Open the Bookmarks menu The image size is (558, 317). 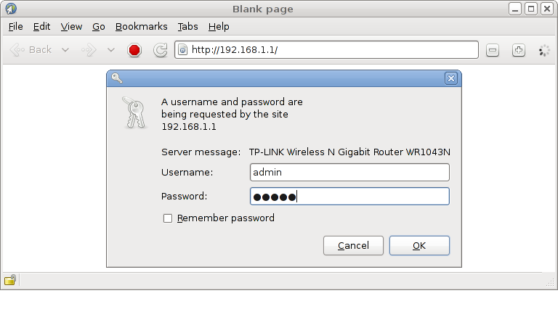click(x=141, y=27)
